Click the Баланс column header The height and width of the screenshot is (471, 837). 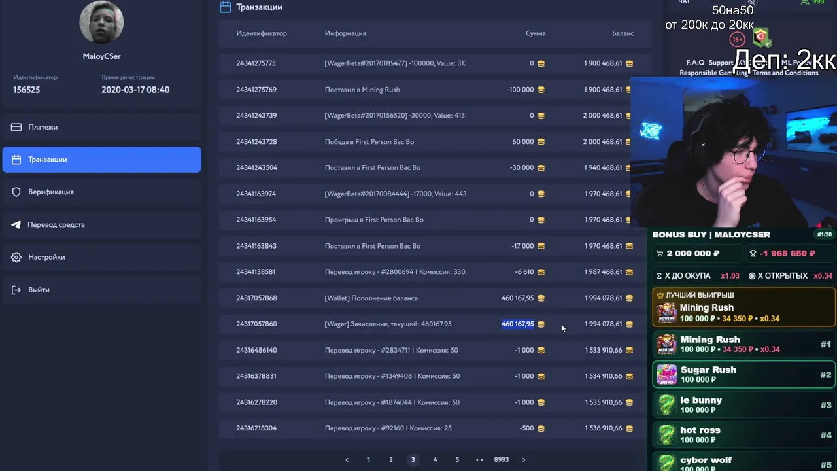point(623,33)
